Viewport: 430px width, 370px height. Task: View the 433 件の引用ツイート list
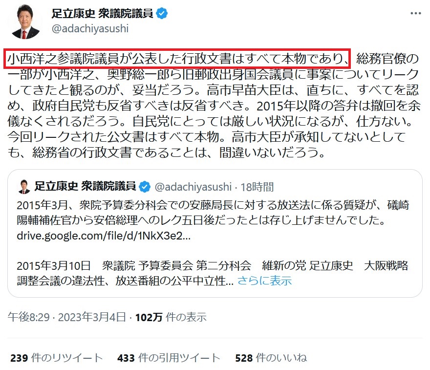pyautogui.click(x=169, y=358)
